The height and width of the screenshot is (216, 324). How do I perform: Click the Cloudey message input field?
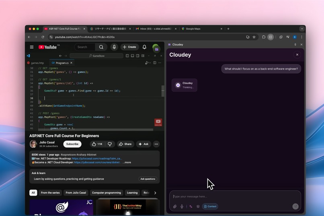[235, 196]
